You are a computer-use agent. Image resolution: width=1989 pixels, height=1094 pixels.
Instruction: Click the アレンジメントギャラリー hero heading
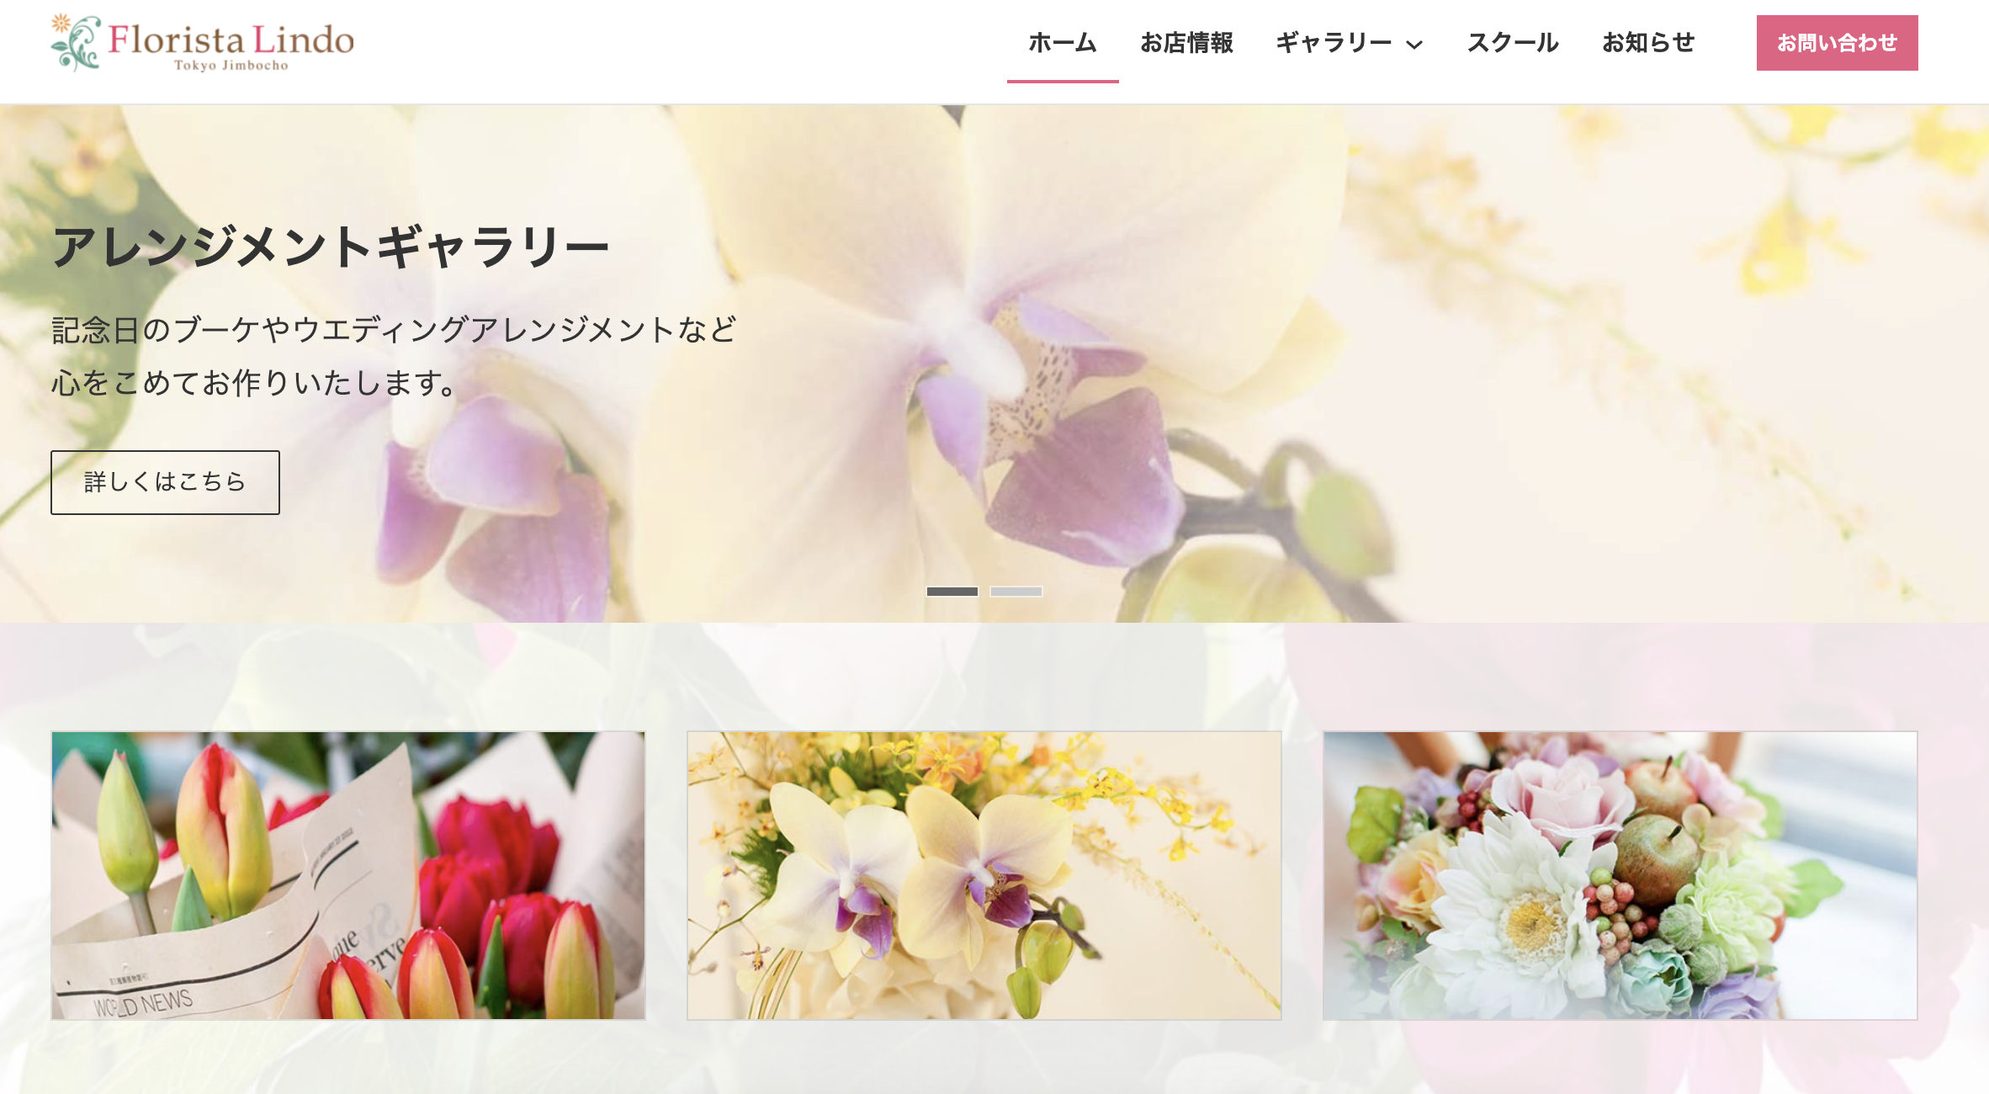(x=331, y=247)
